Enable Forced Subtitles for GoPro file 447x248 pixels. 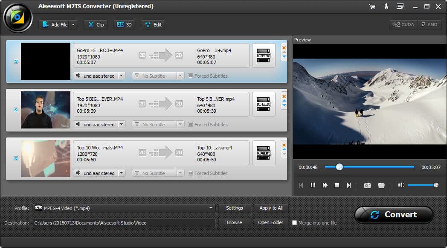190,76
